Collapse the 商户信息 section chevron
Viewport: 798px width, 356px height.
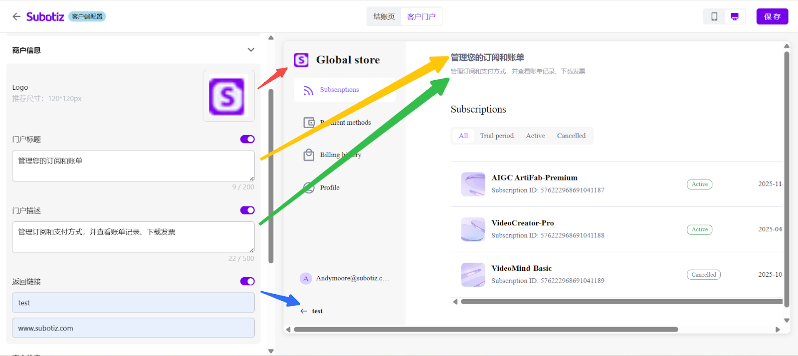pyautogui.click(x=251, y=50)
